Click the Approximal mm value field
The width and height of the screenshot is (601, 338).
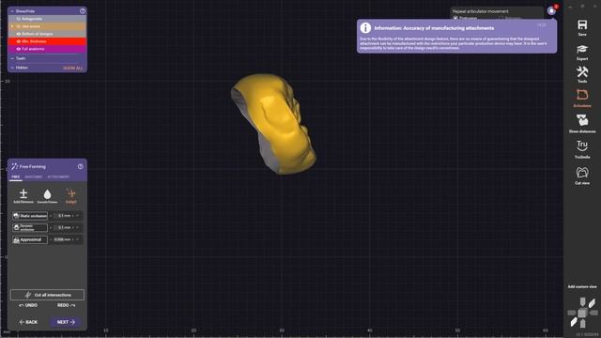(62, 239)
